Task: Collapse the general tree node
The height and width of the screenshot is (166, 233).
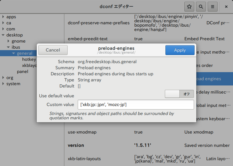Action: [x=13, y=53]
